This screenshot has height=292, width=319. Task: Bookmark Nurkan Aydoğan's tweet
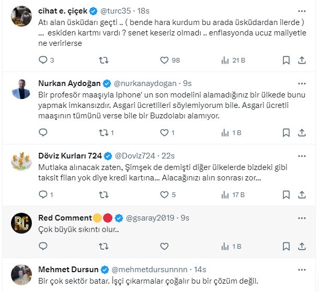coord(286,132)
